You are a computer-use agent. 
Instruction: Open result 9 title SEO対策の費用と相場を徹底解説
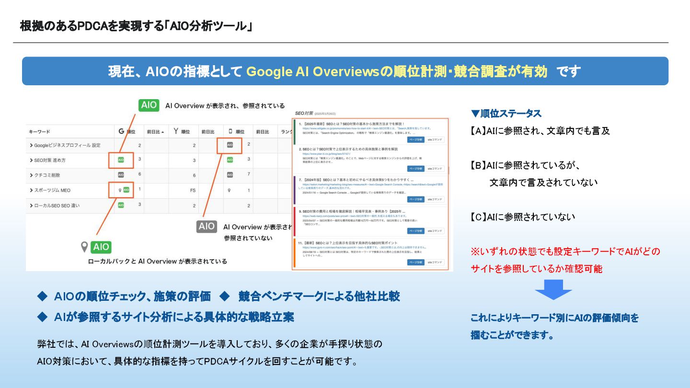354,211
